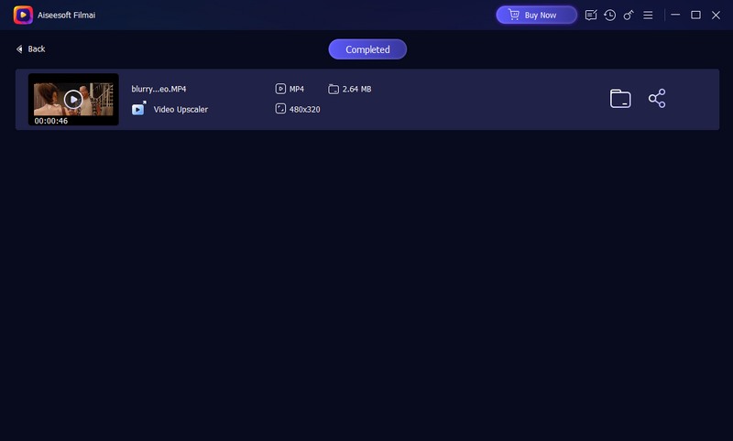Click the share icon for the video
The height and width of the screenshot is (441, 733).
657,99
